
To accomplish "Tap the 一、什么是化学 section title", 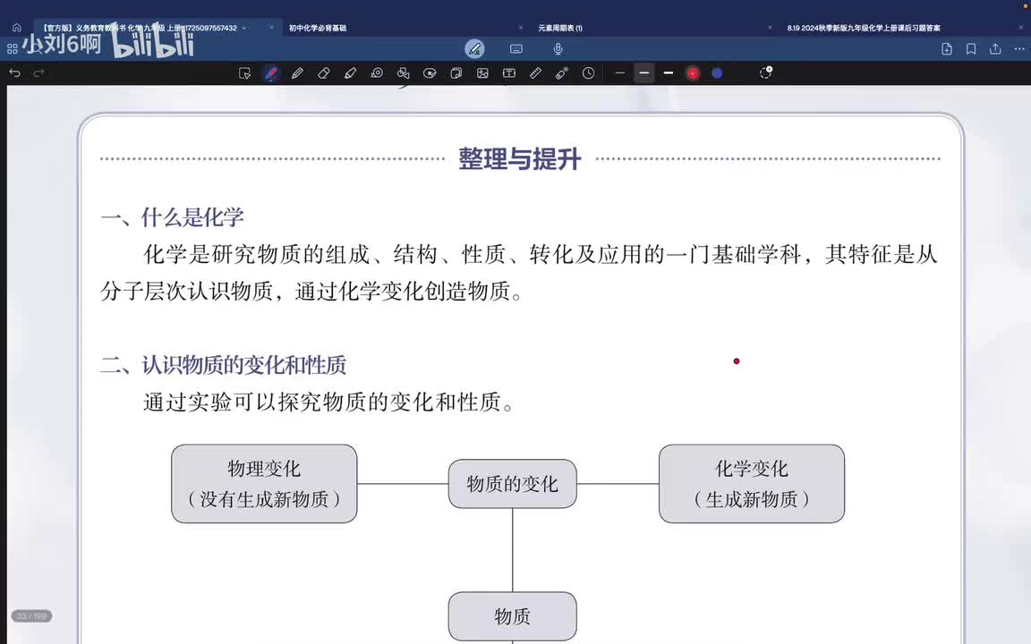I will click(172, 217).
